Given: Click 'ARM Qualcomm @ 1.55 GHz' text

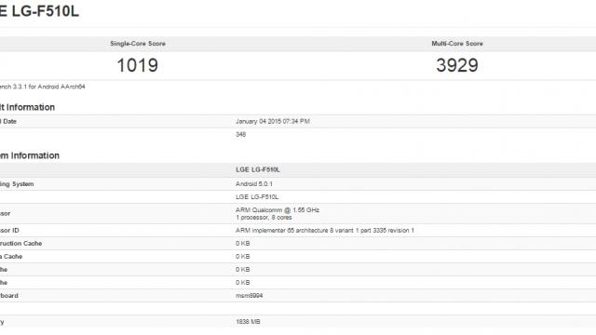Looking at the screenshot, I should tap(278, 210).
